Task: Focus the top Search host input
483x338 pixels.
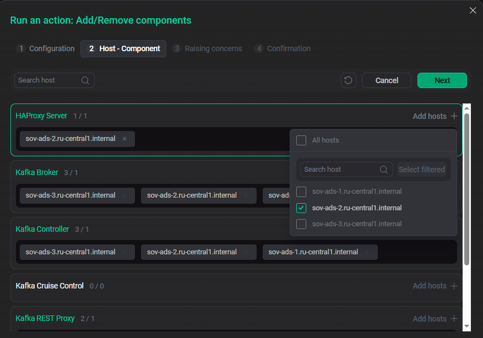Action: click(55, 80)
